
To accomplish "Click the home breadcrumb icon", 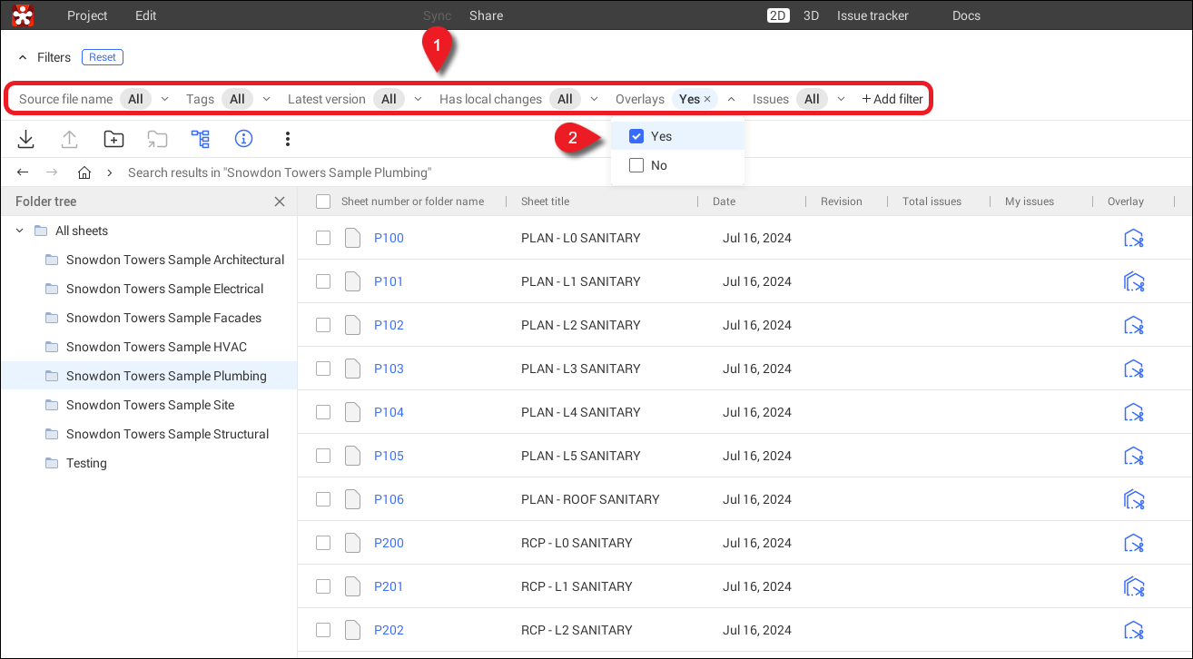I will click(84, 172).
